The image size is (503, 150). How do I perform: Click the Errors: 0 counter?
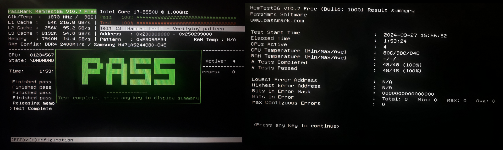(x=219, y=72)
